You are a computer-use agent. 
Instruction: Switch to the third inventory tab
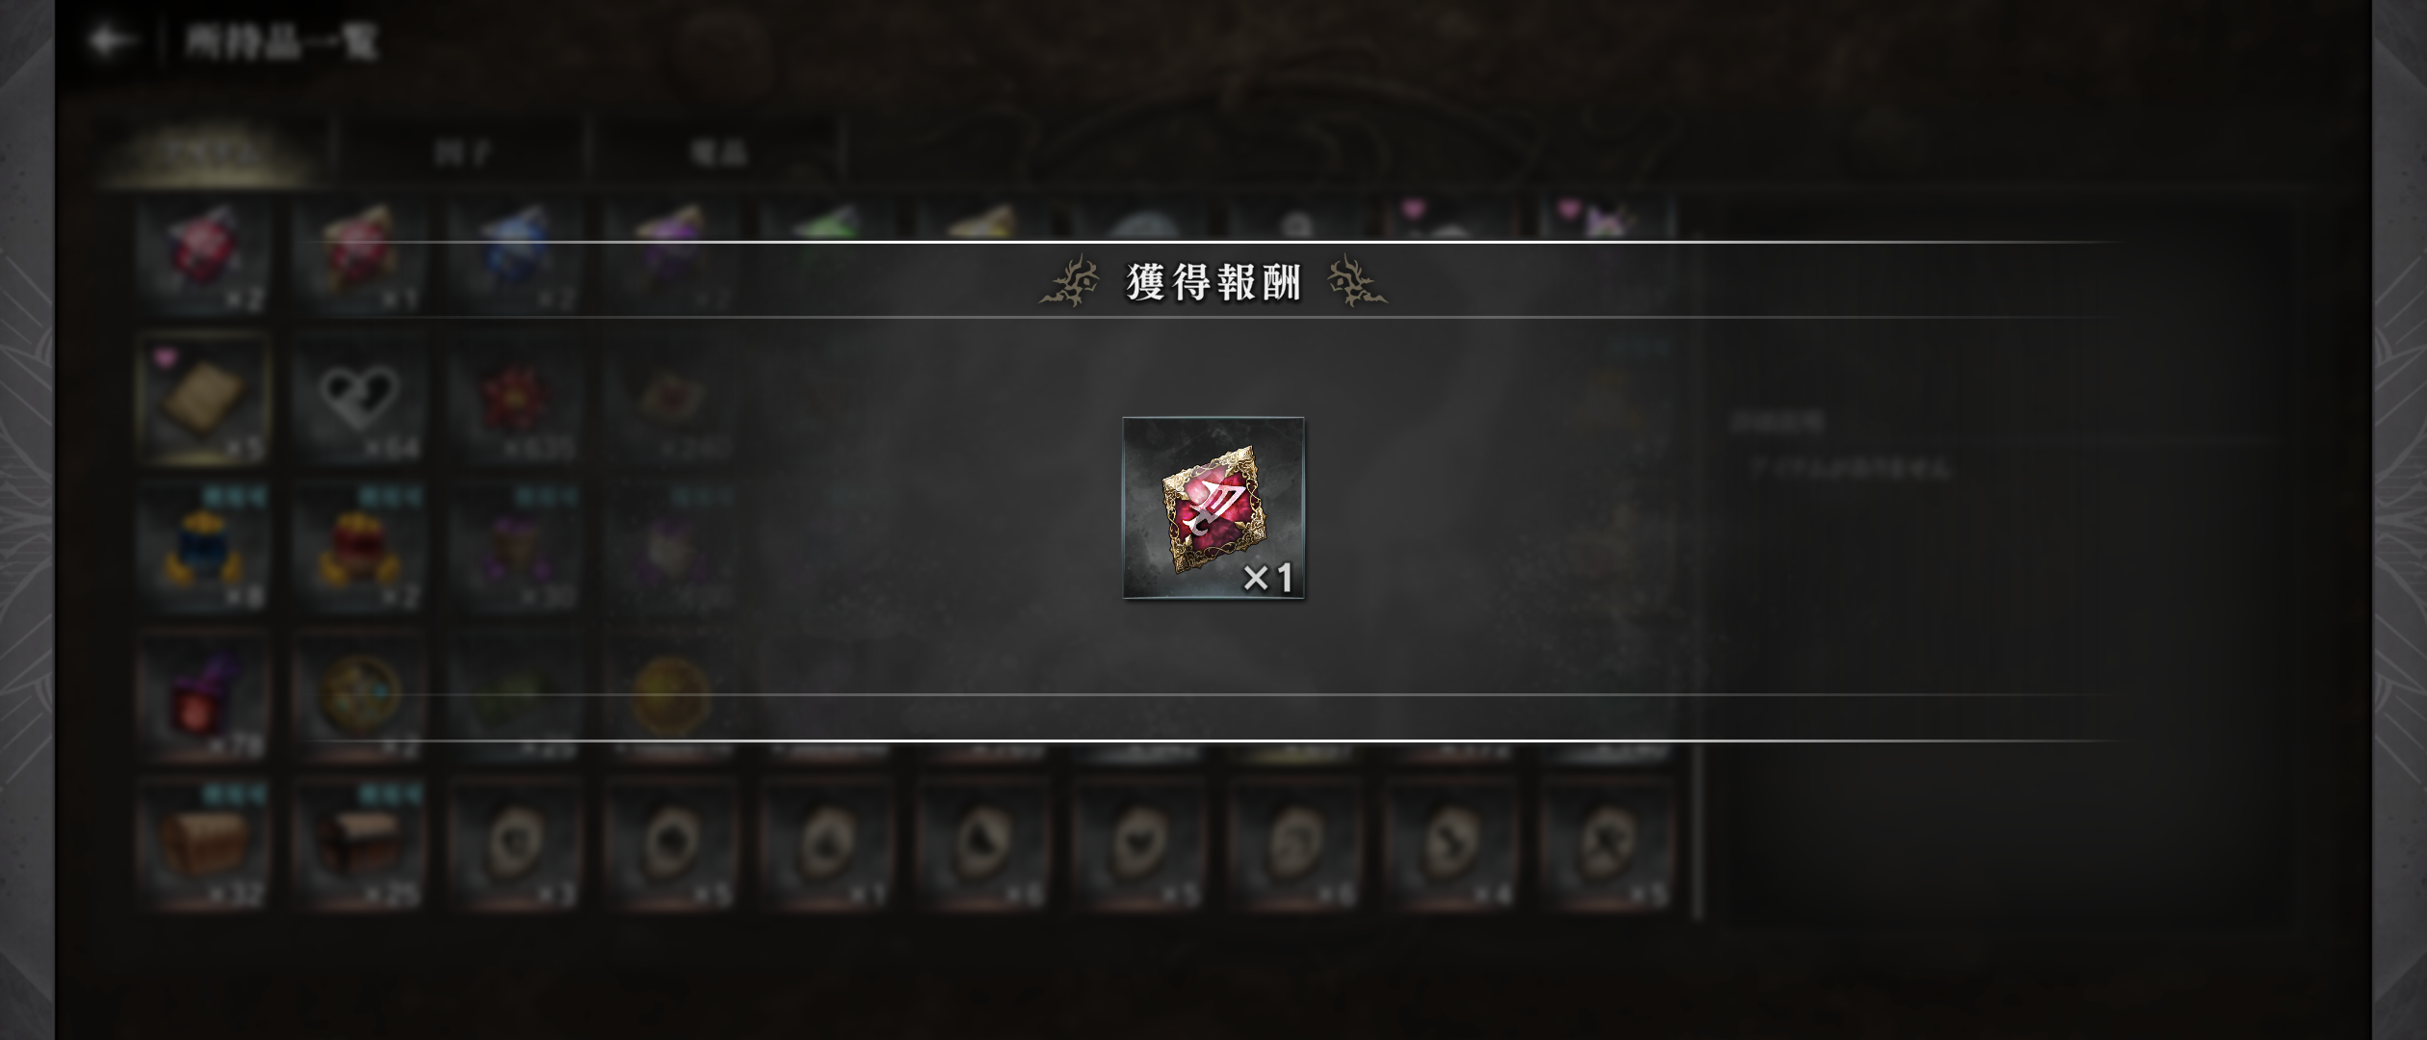pos(718,151)
